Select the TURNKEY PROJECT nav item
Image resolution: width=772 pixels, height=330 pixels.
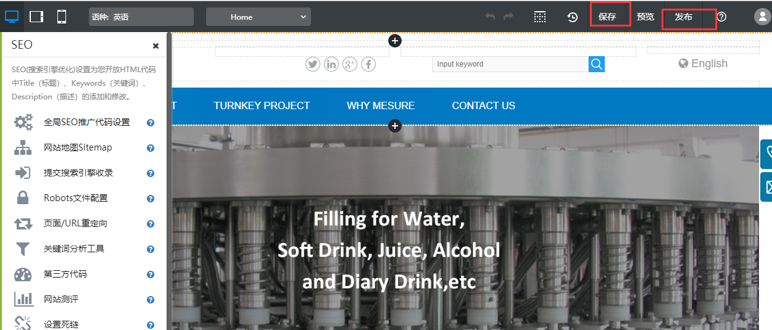(262, 105)
